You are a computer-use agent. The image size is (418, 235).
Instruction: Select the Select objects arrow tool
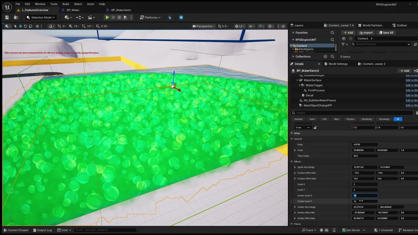[x=15, y=26]
